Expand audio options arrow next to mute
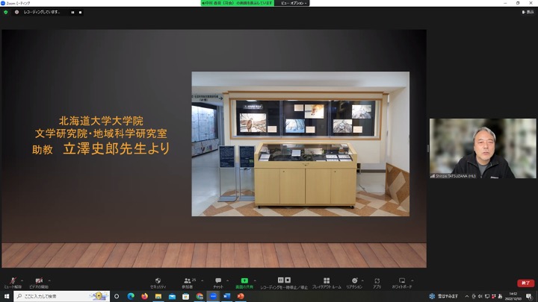This screenshot has height=302, width=538. 22,280
